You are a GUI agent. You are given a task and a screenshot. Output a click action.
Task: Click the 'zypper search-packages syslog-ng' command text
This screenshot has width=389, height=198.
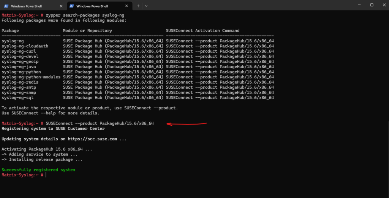click(x=85, y=15)
